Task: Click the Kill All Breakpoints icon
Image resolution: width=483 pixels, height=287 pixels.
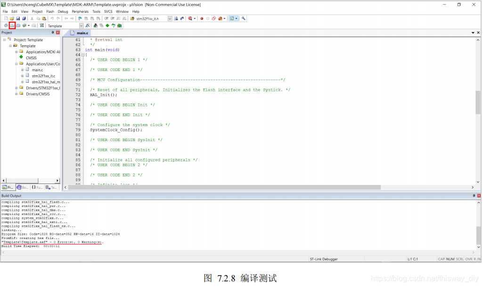Action: [x=220, y=18]
